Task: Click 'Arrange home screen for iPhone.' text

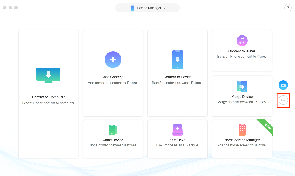Action: coord(242,145)
